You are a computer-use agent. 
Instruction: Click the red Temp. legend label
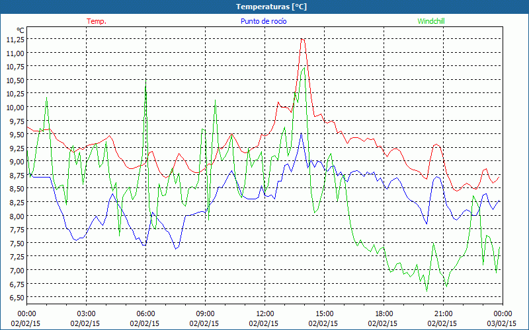coord(97,21)
